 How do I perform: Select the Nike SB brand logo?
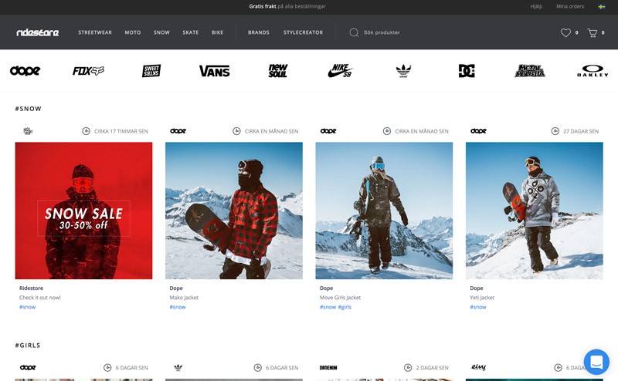click(341, 71)
